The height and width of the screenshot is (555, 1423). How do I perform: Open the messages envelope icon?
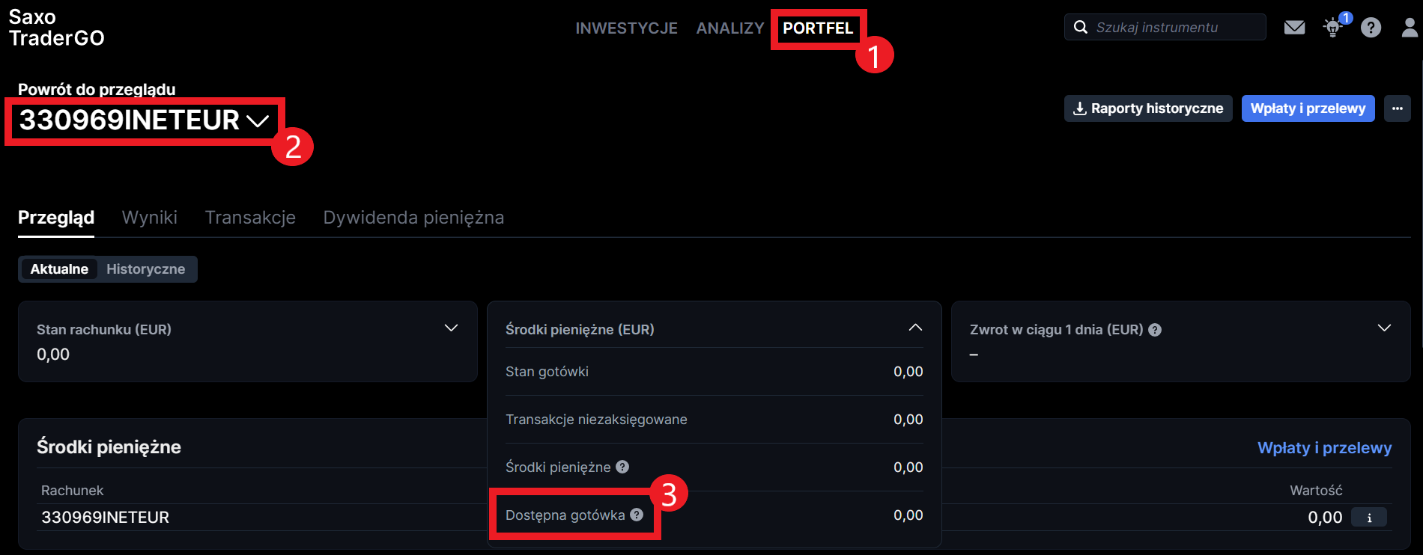point(1294,28)
